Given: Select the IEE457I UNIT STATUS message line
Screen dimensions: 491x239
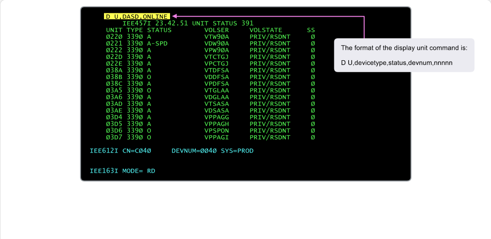Looking at the screenshot, I should coord(188,23).
